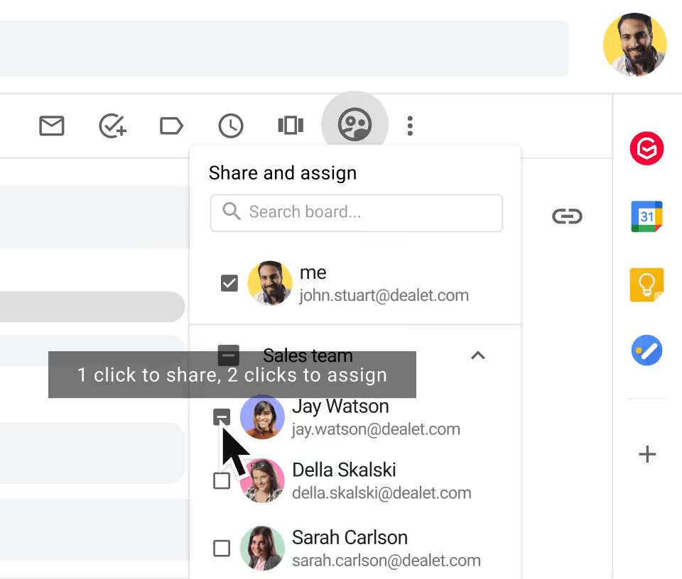Click email sarah.carlson@dealet.com
Viewport: 682px width, 579px height.
coord(386,561)
